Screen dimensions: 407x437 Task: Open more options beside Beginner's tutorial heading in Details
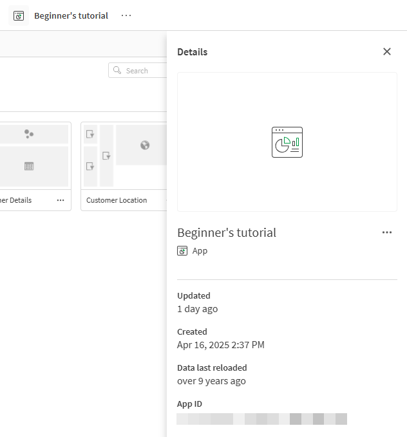pos(387,232)
